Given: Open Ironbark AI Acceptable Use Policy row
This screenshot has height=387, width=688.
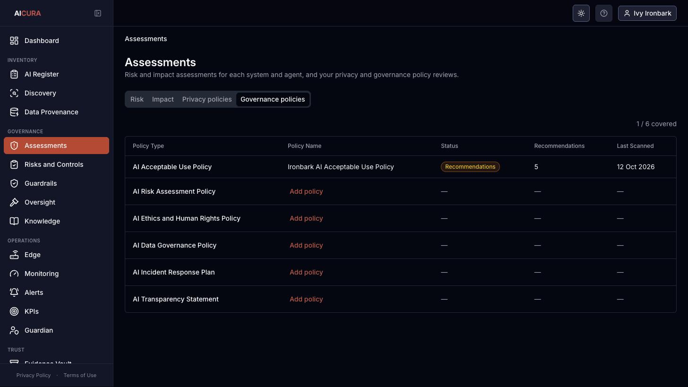Looking at the screenshot, I should tap(401, 167).
